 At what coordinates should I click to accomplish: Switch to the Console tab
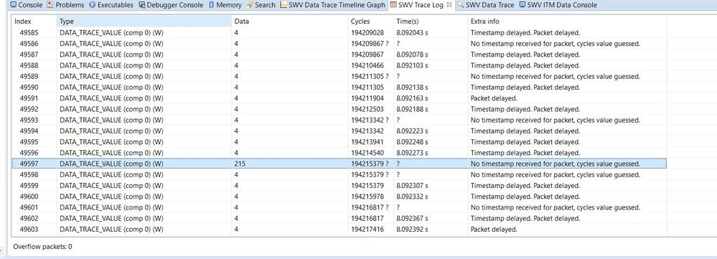[x=26, y=5]
